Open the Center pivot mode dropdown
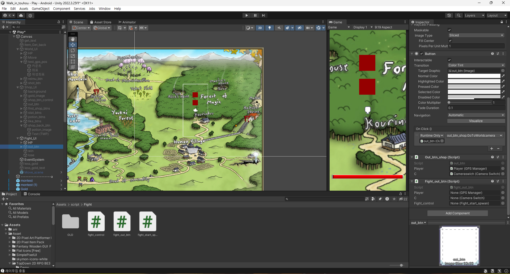This screenshot has width=510, height=274. tap(81, 28)
